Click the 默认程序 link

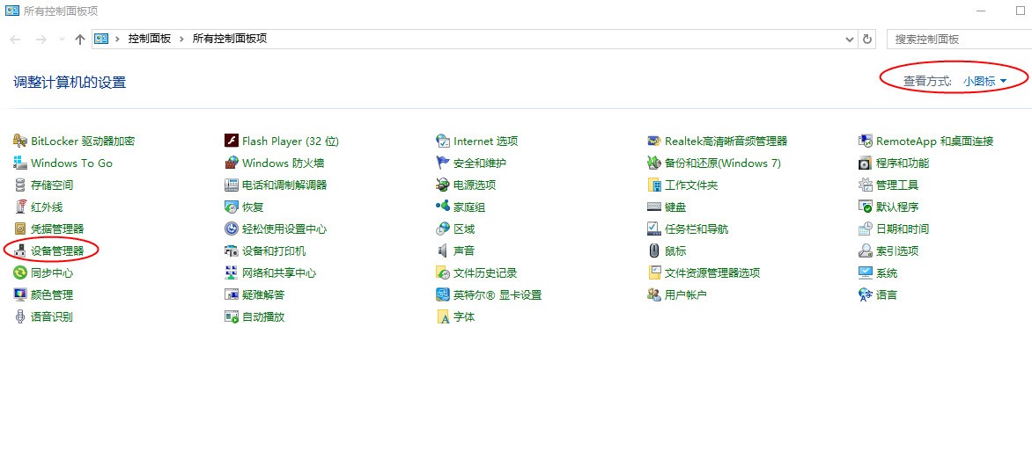coord(897,207)
